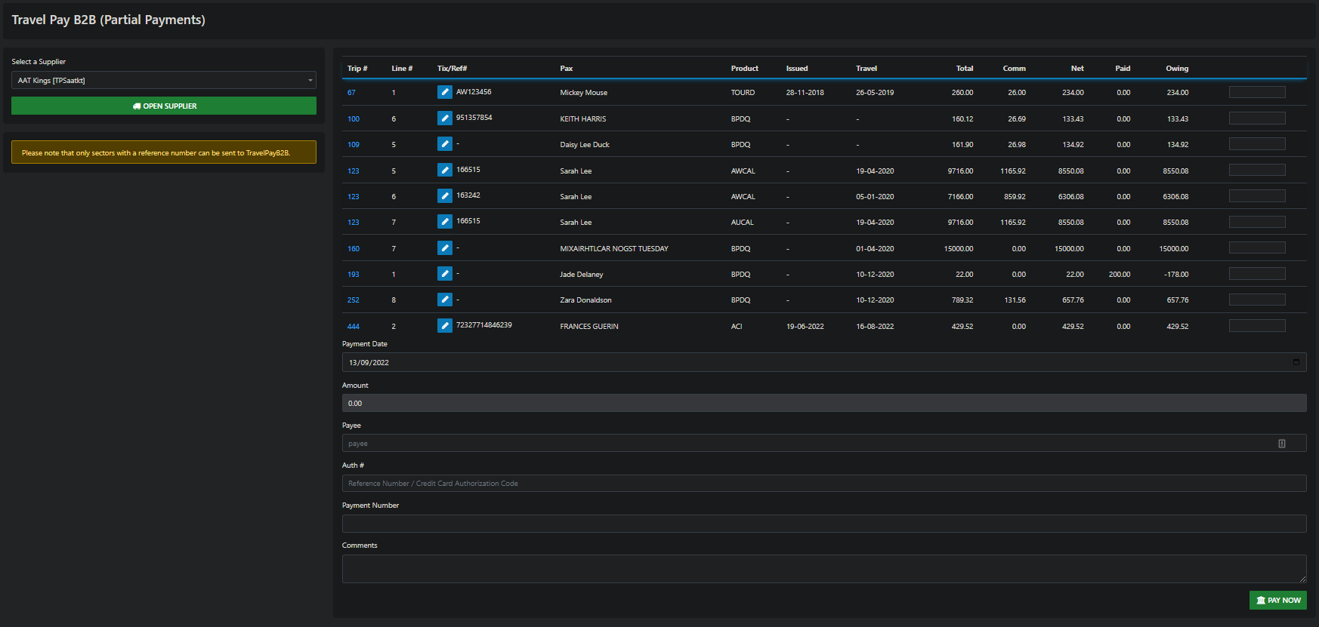Edit reference for ticket 163242
The width and height of the screenshot is (1319, 627).
click(x=444, y=196)
